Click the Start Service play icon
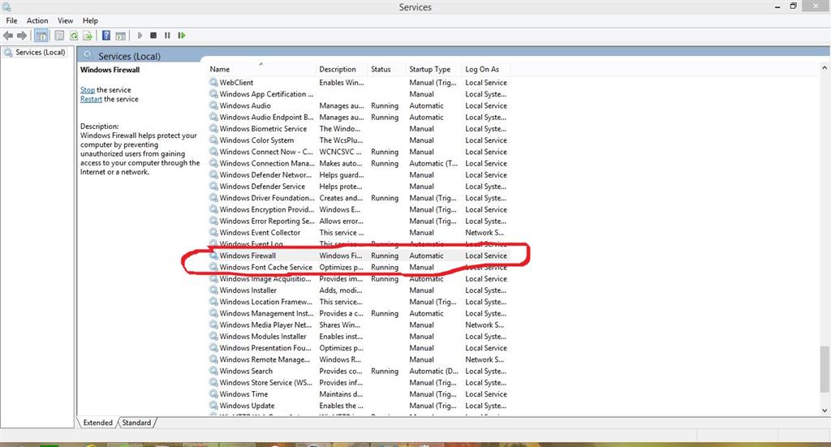The image size is (831, 447). tap(140, 36)
